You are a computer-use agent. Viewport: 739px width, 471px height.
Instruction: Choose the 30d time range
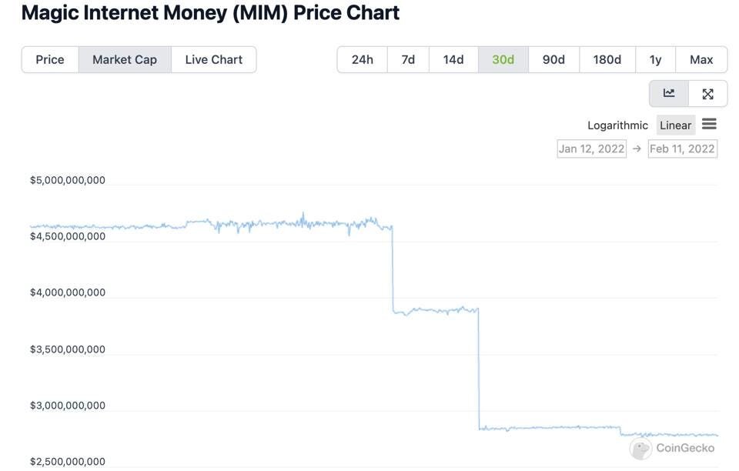503,60
